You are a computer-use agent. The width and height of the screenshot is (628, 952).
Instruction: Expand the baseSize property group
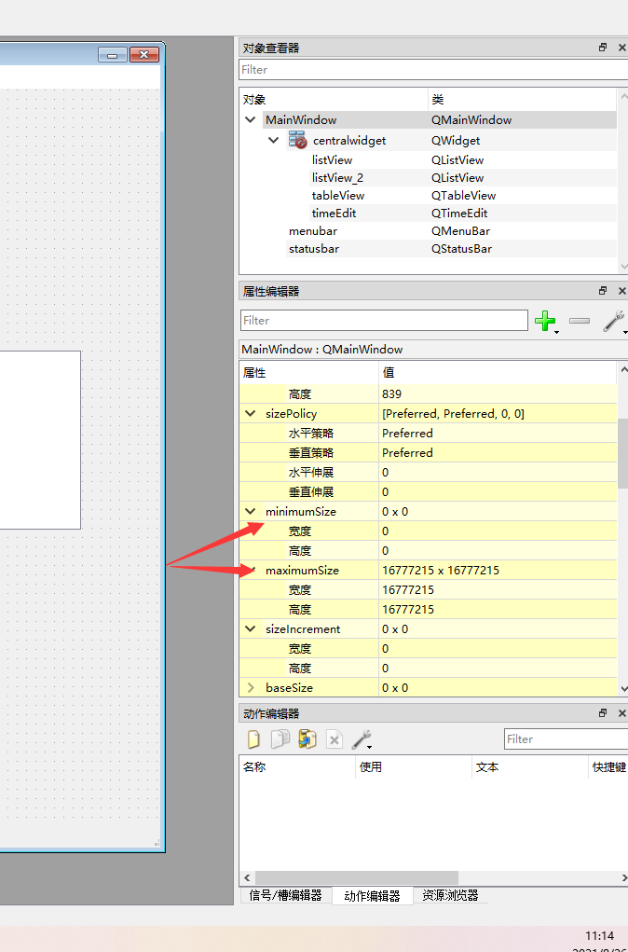tap(251, 688)
